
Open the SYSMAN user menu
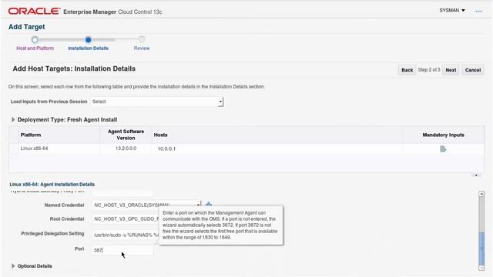(x=452, y=10)
